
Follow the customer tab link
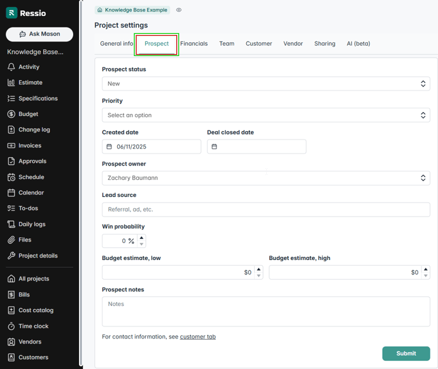[197, 336]
